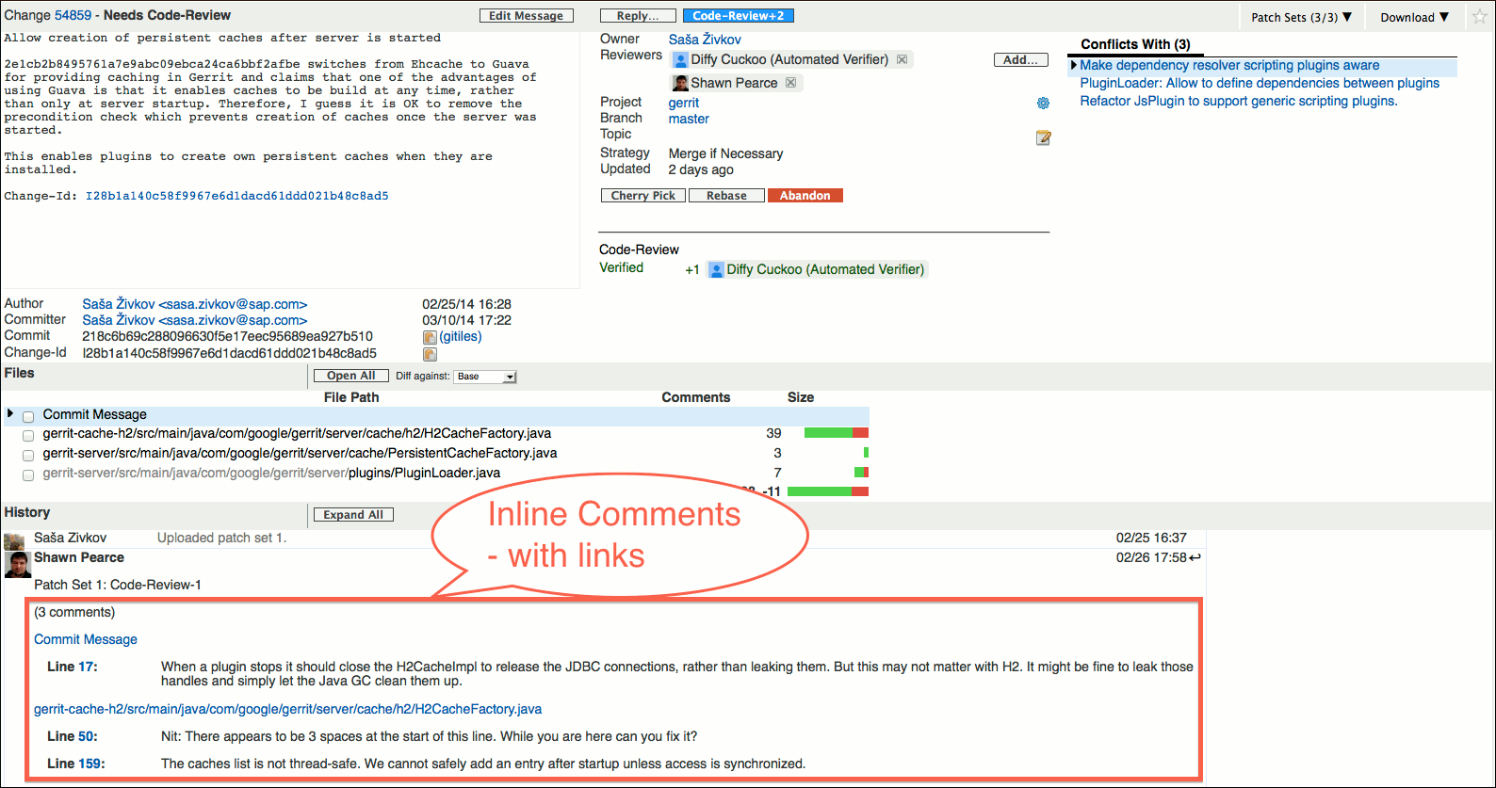
Task: Open the Diff against Base selector
Action: pos(485,377)
